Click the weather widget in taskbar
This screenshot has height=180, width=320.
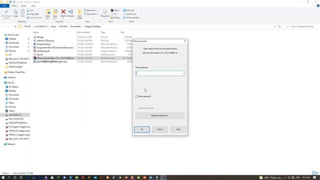pyautogui.click(x=271, y=177)
